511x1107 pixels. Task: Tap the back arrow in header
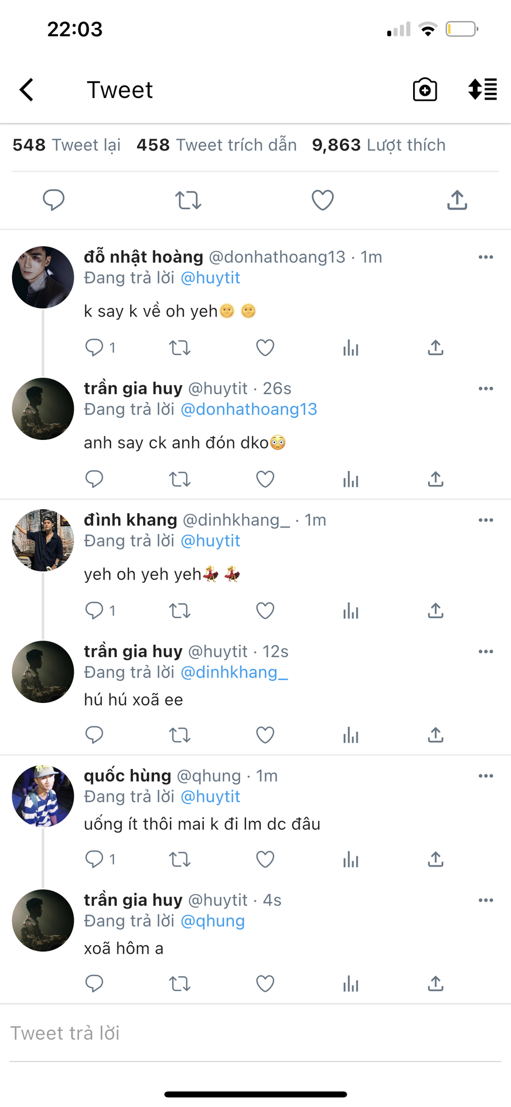27,90
